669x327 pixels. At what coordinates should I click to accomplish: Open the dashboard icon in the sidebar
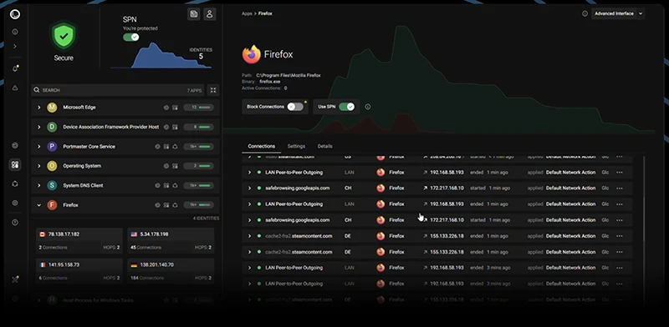tap(15, 146)
